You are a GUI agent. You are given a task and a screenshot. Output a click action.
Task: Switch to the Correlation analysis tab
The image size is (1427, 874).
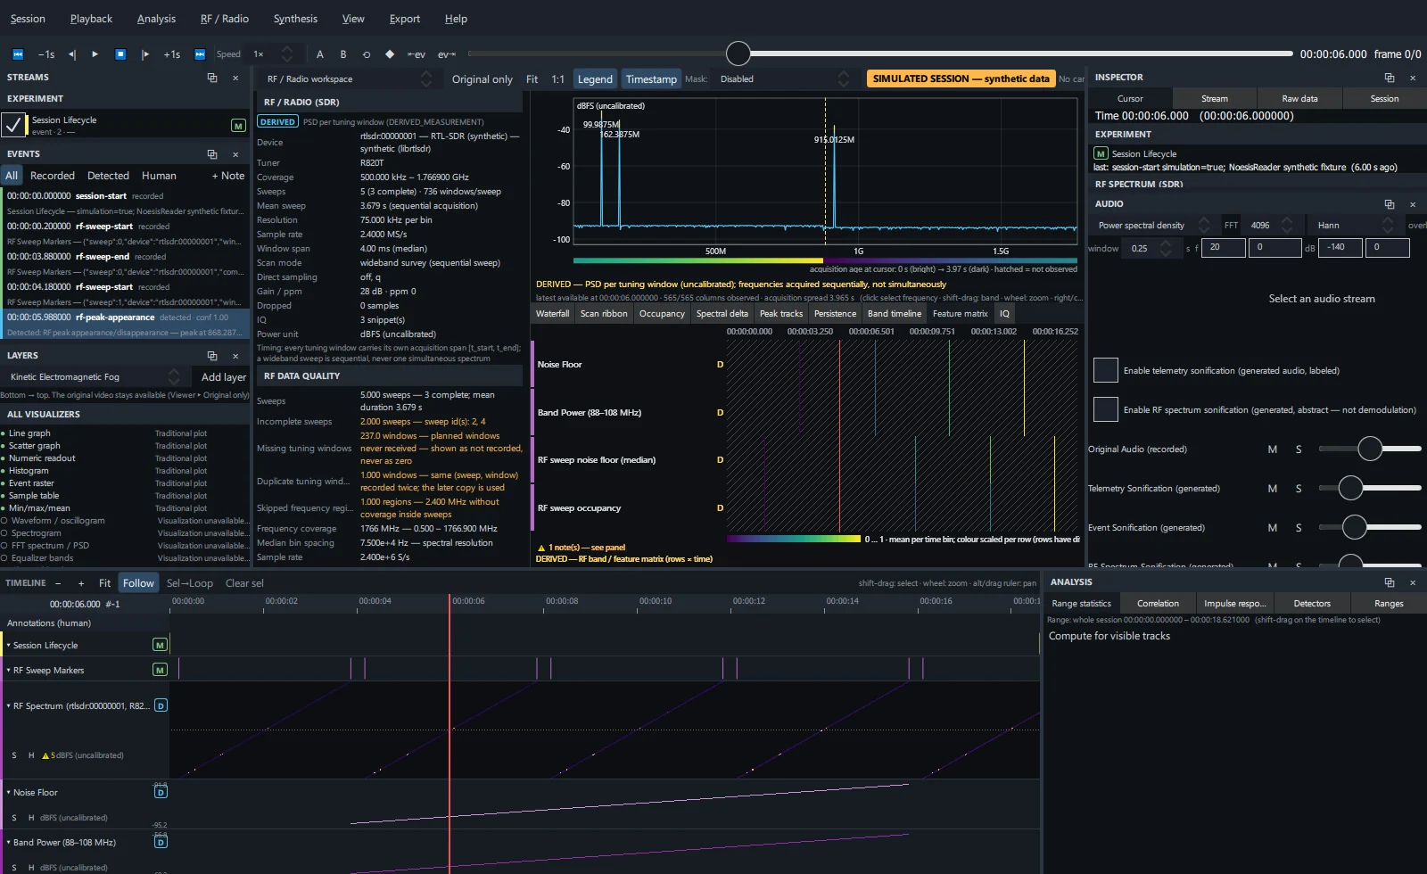click(x=1158, y=604)
